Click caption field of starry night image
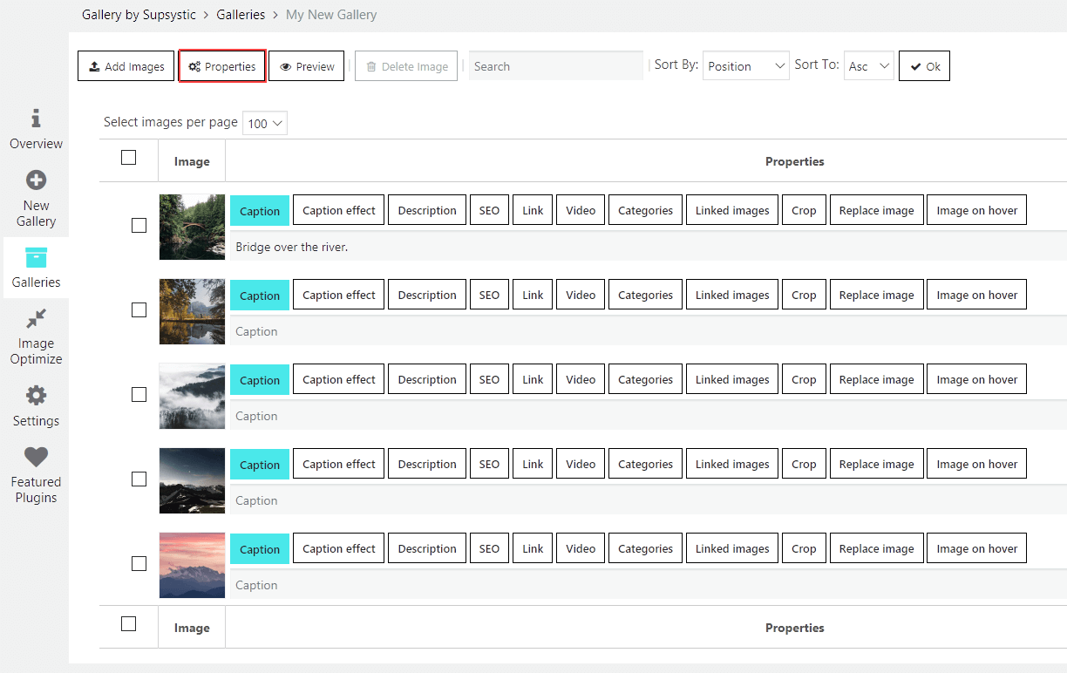The image size is (1067, 673). click(648, 500)
